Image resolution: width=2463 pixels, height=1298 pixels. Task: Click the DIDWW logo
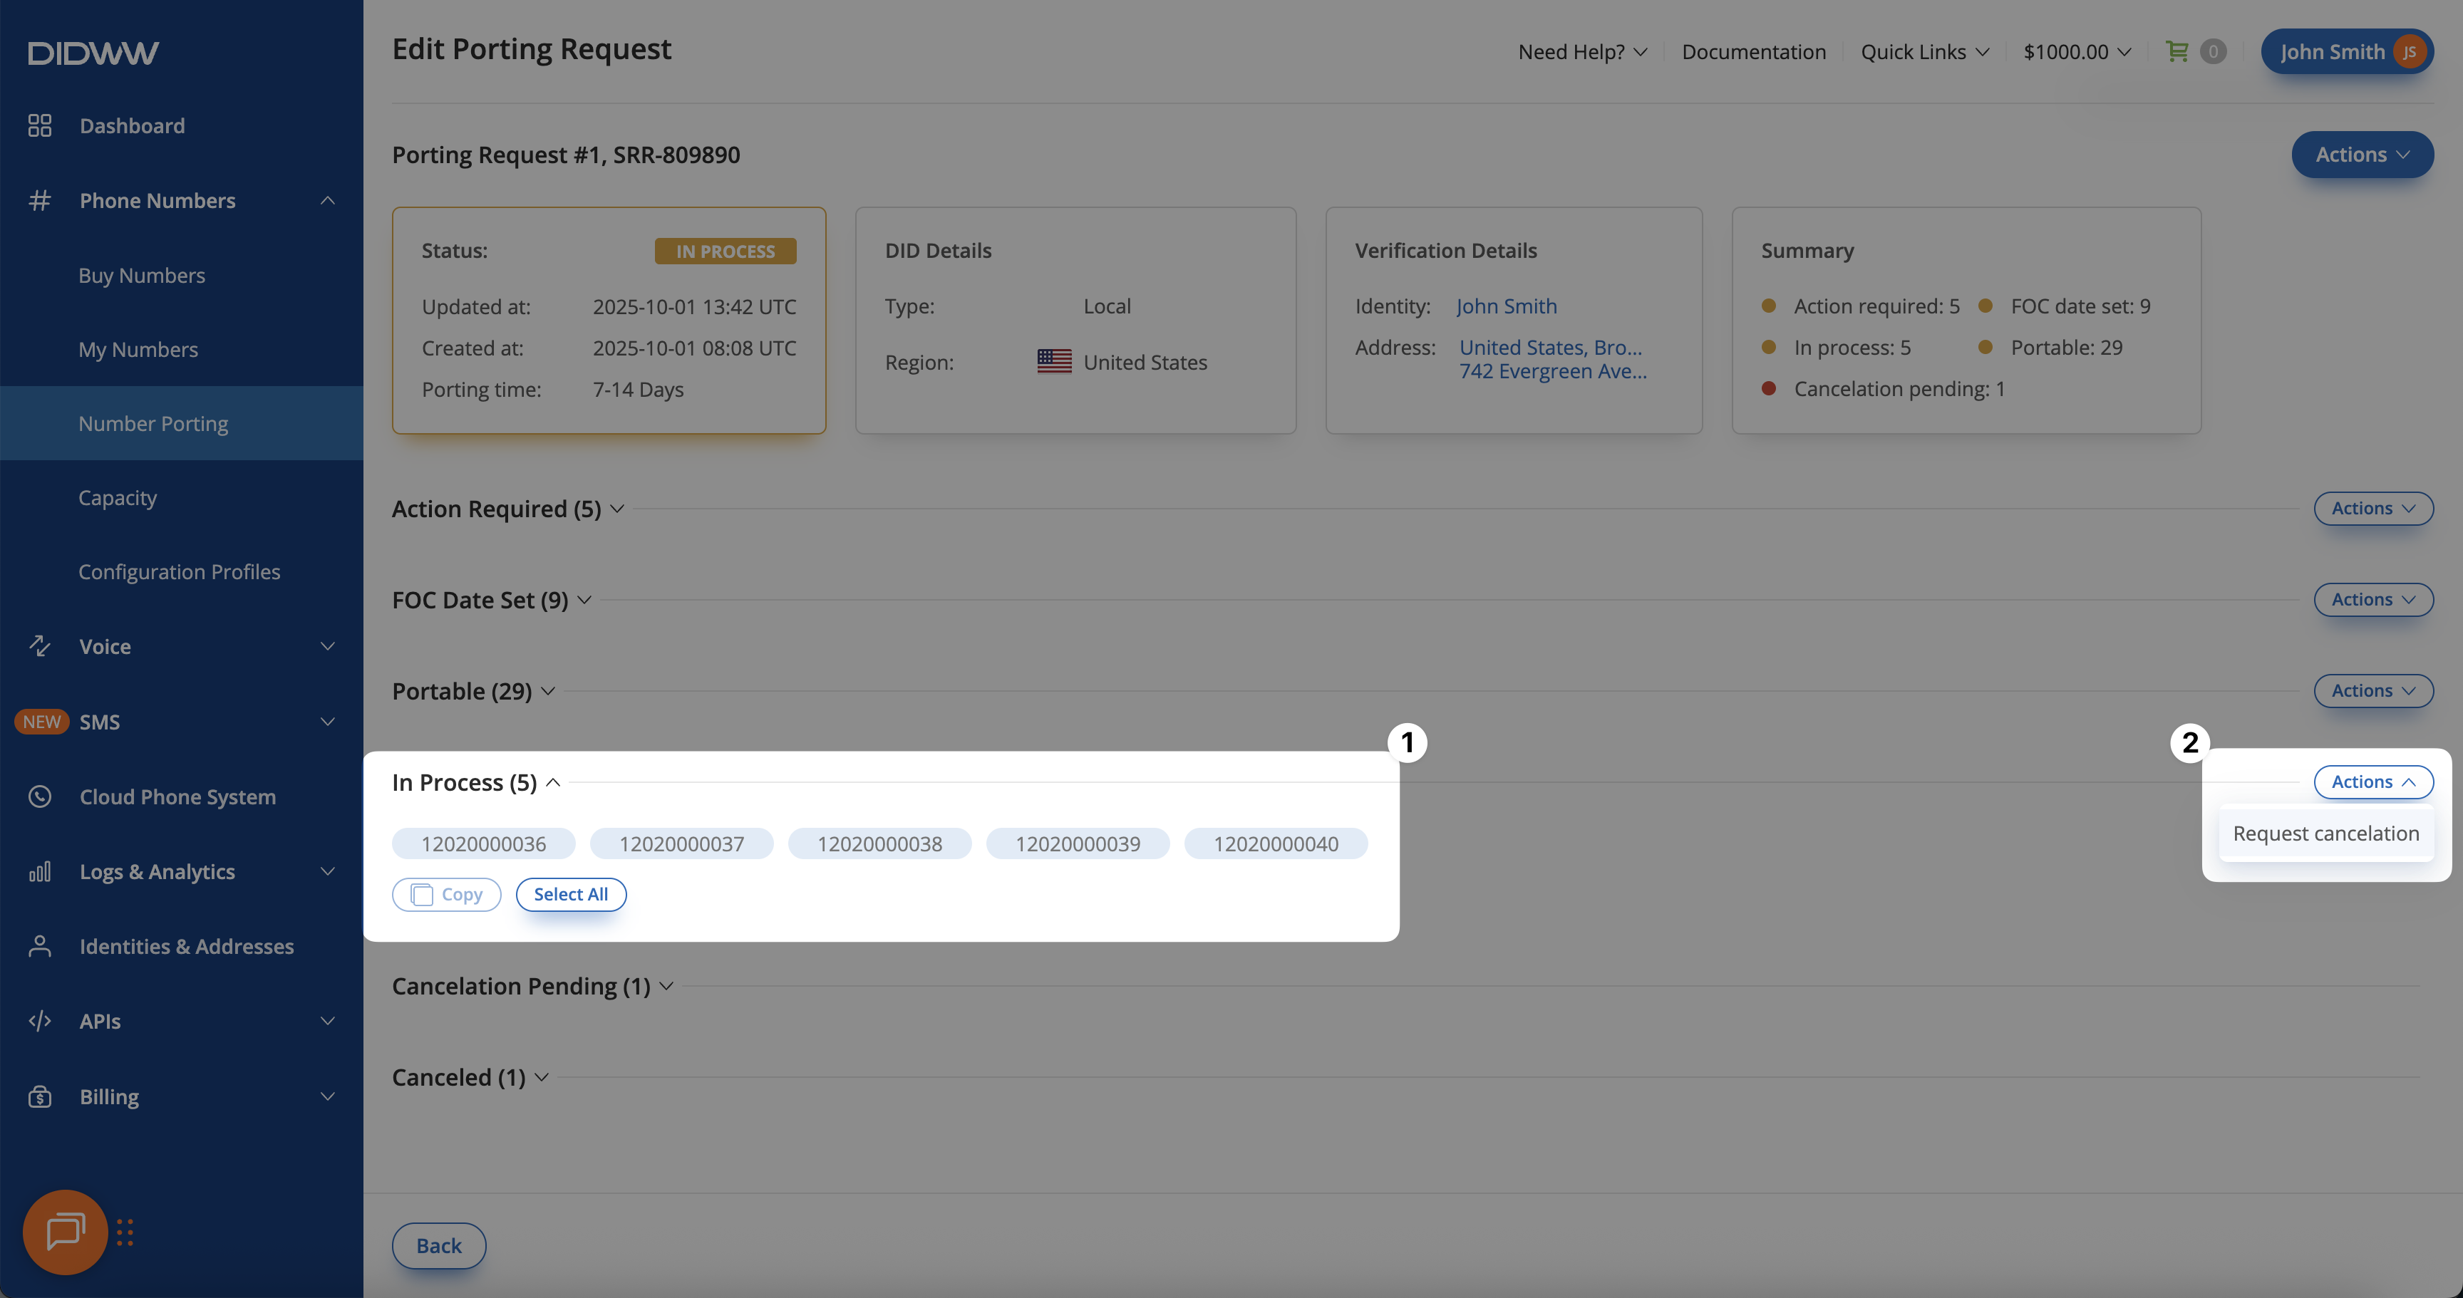(x=93, y=53)
